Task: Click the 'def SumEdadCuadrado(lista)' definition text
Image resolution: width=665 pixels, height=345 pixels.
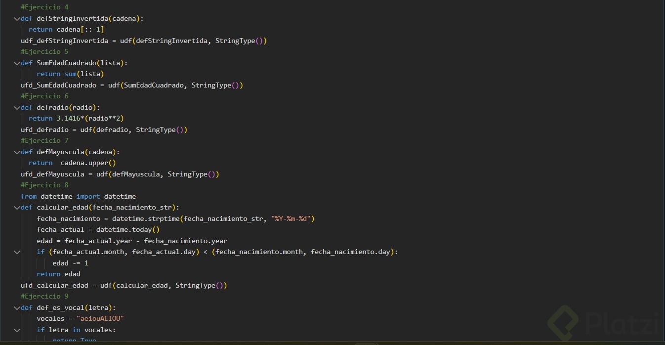Action: tap(74, 63)
